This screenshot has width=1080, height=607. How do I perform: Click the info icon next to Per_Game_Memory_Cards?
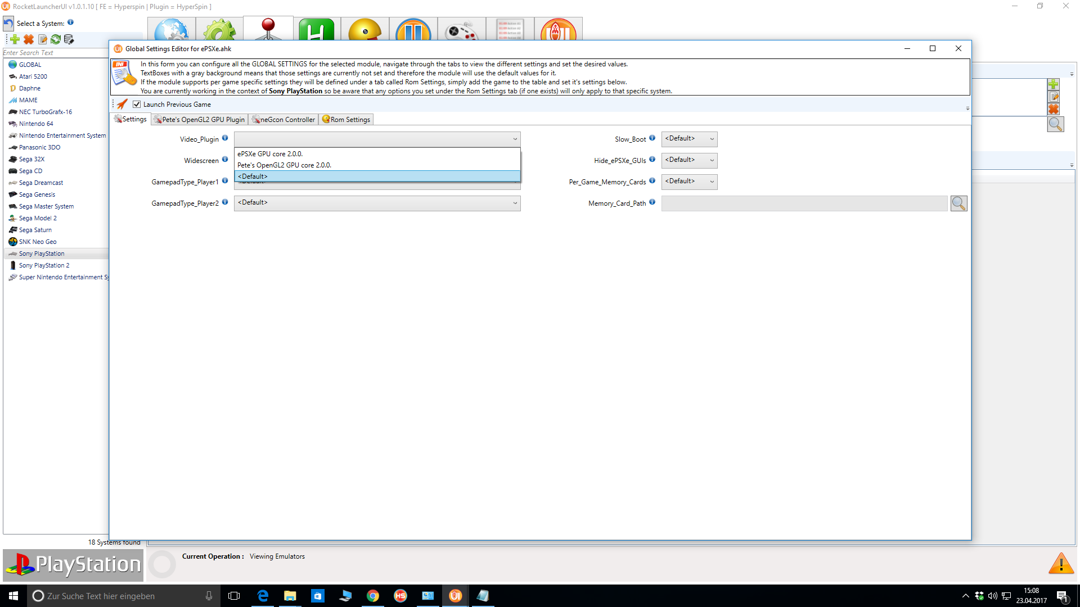(x=652, y=181)
